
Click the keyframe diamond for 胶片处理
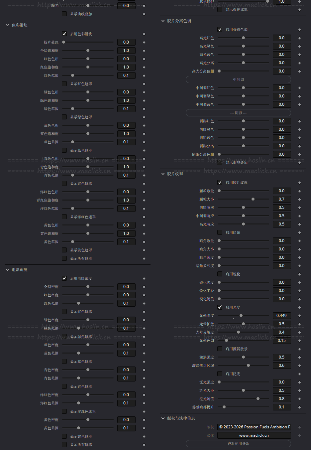click(144, 42)
